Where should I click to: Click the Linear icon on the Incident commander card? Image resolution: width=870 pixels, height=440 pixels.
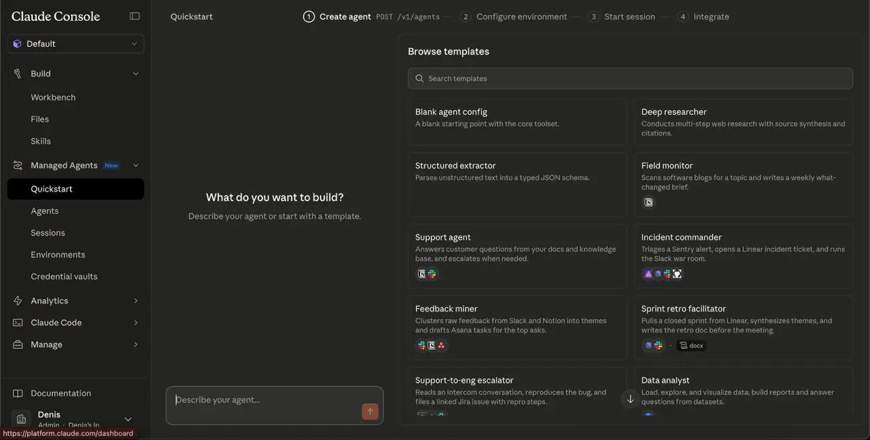click(657, 274)
